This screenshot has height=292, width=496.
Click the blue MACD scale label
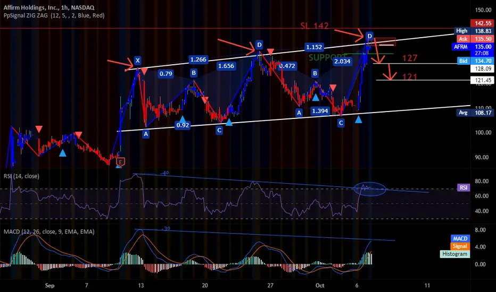click(460, 238)
